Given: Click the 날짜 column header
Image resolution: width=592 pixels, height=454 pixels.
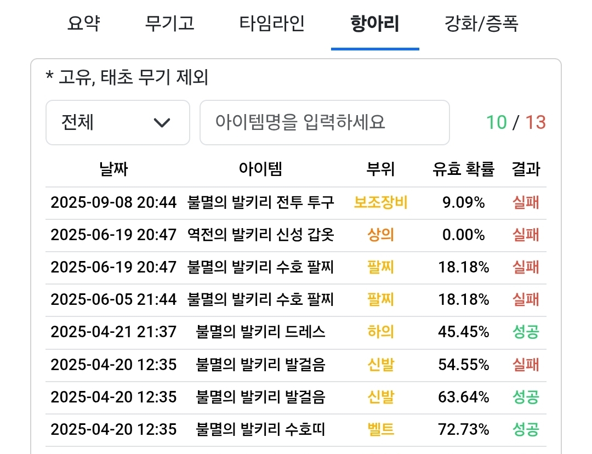Looking at the screenshot, I should 113,169.
